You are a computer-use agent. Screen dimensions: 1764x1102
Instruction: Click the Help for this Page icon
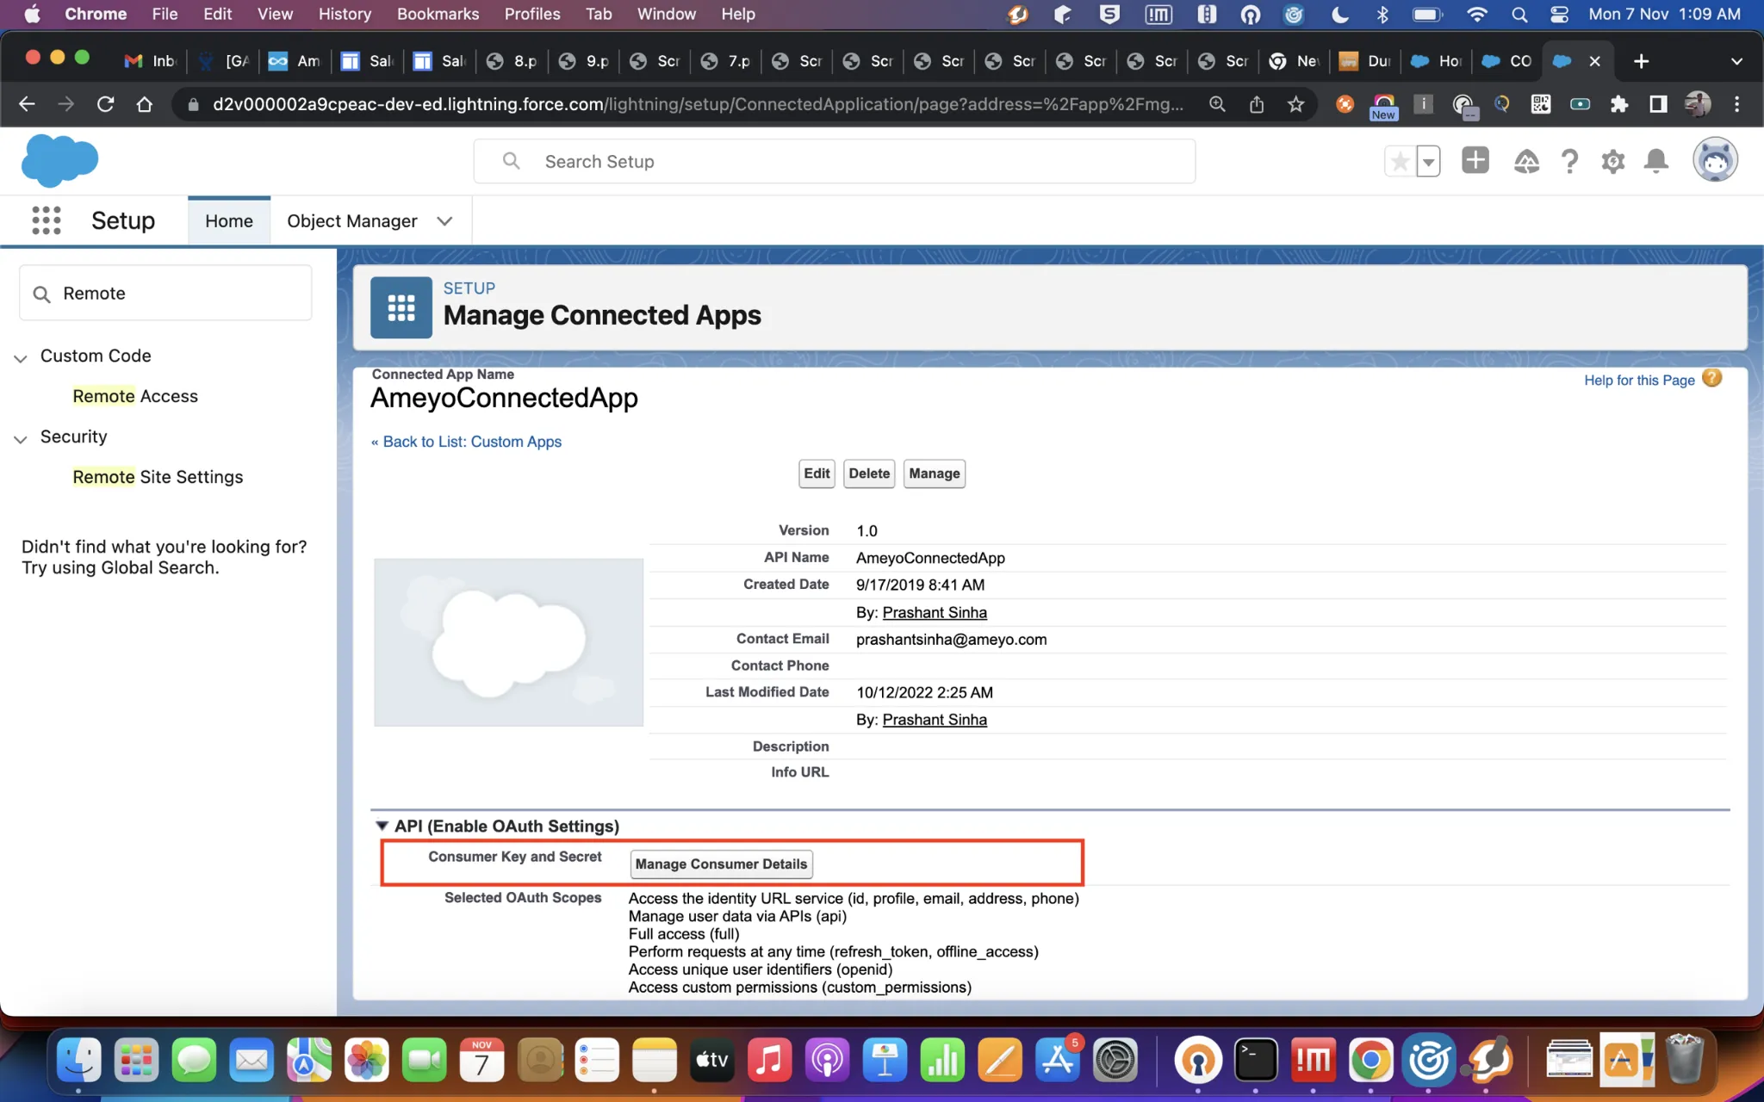[x=1712, y=379]
